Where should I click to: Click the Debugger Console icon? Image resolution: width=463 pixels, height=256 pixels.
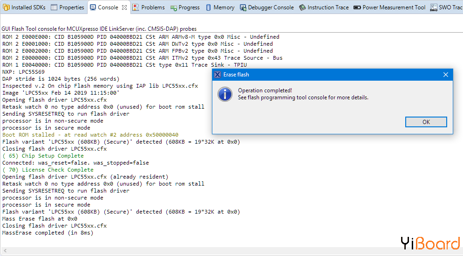(243, 7)
